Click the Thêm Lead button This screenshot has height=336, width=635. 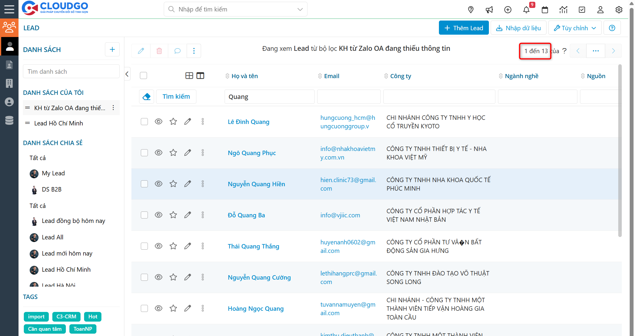click(464, 28)
